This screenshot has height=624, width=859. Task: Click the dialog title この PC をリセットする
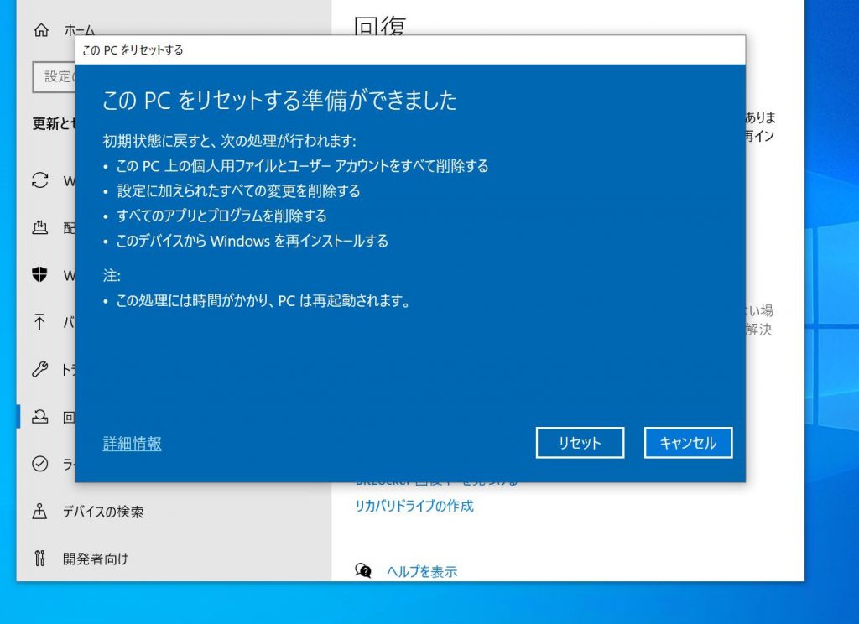133,50
